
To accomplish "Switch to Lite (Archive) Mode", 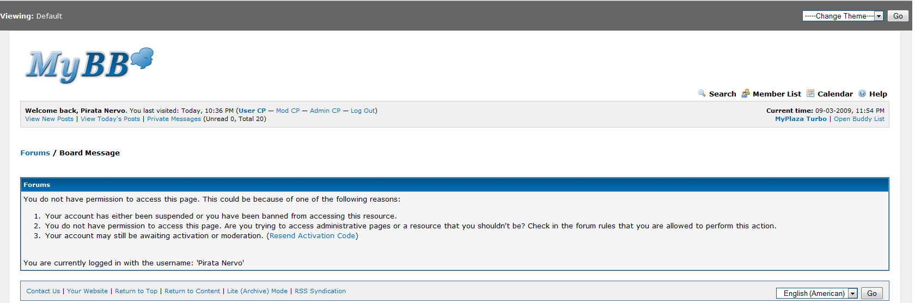I will click(x=257, y=291).
